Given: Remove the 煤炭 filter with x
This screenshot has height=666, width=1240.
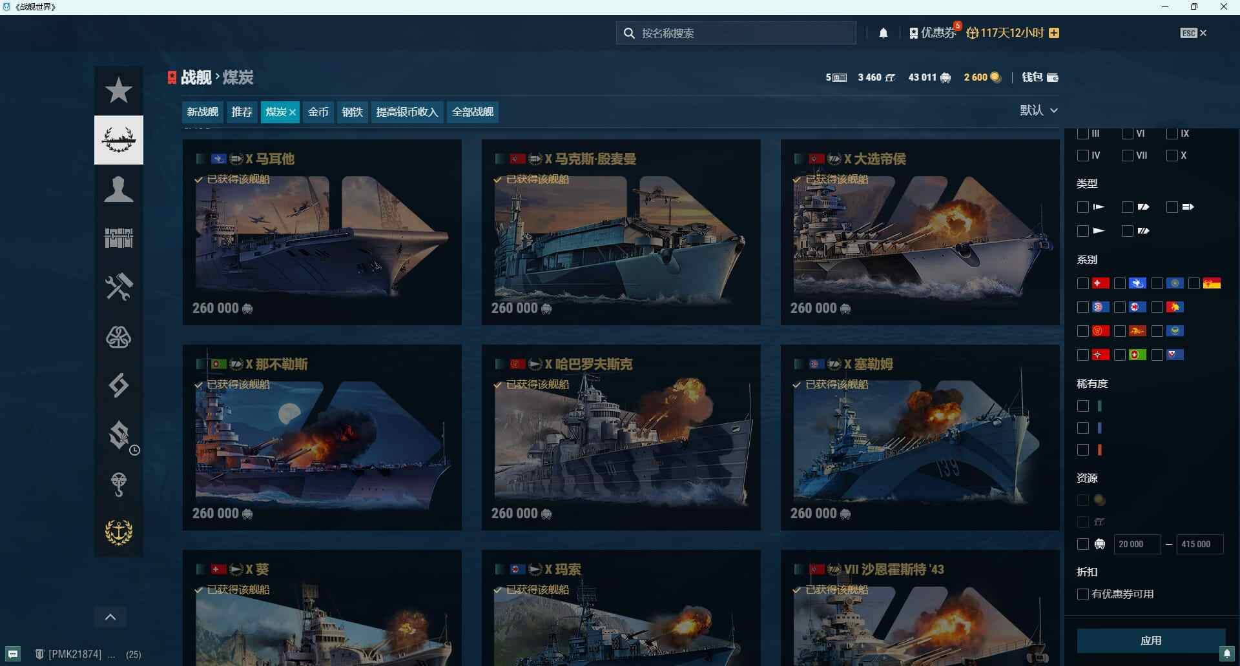Looking at the screenshot, I should (293, 112).
